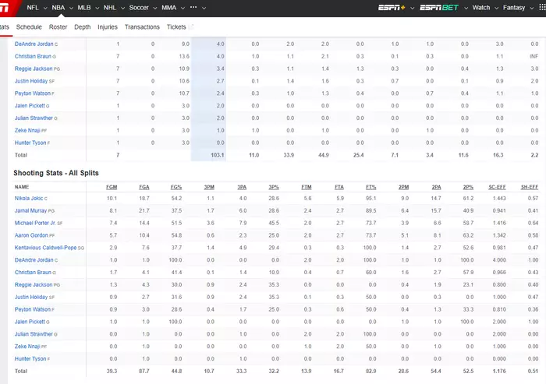Expand the MMA dropdown chevron

tap(183, 8)
